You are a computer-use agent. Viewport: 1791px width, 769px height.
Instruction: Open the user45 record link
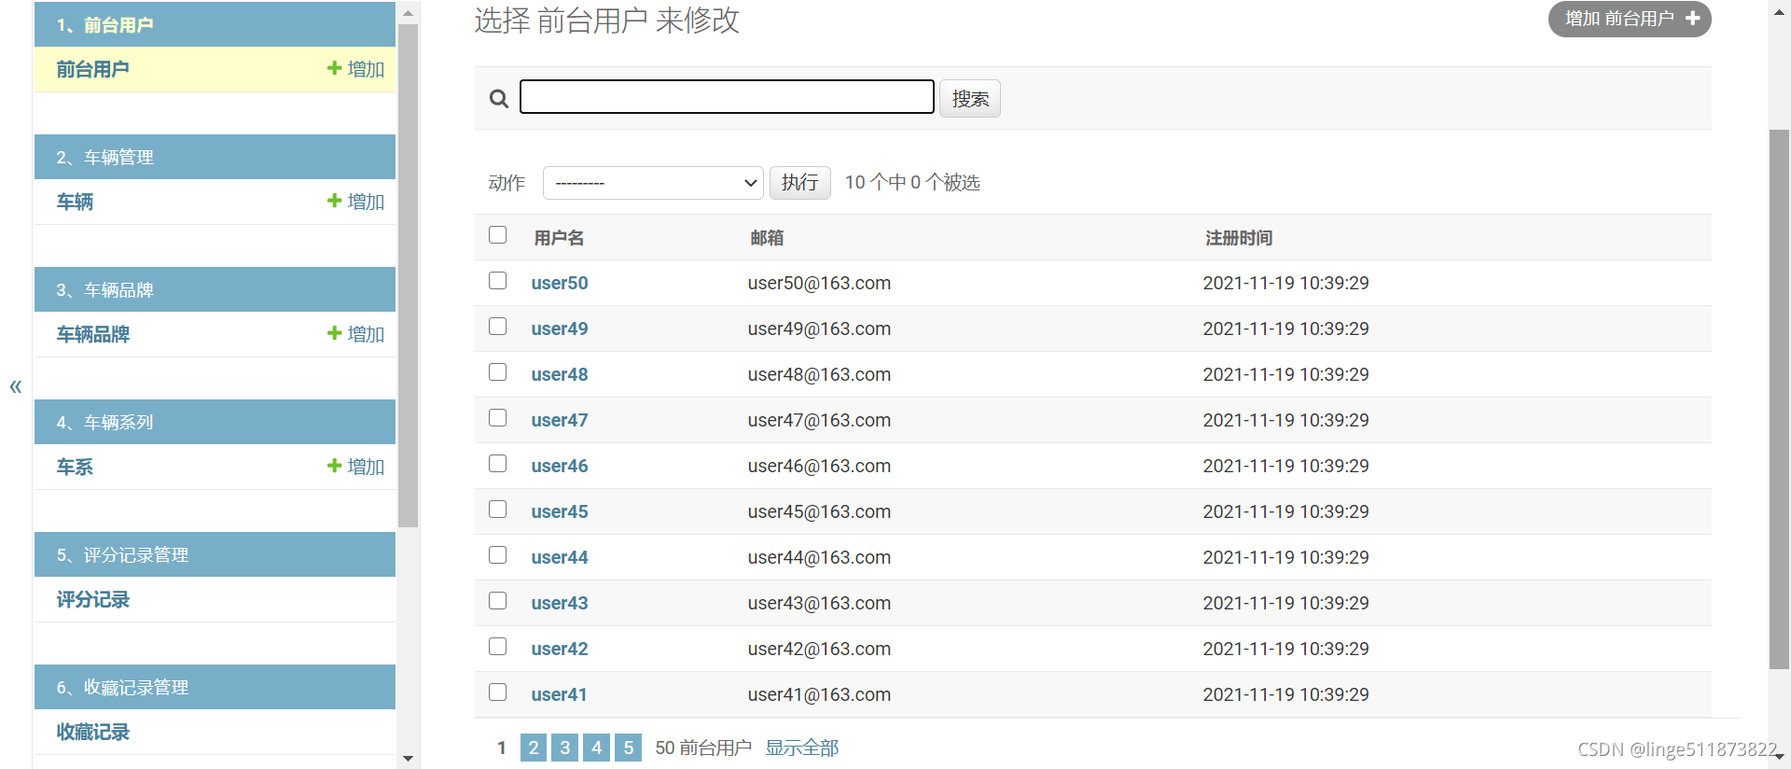click(560, 511)
